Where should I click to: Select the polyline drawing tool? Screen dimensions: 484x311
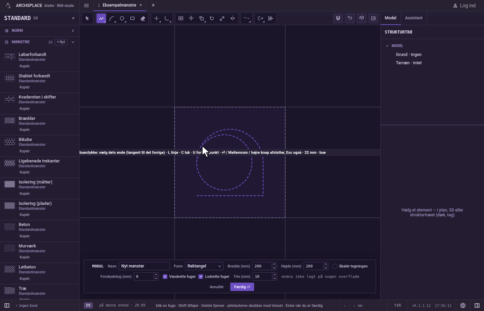pyautogui.click(x=101, y=18)
